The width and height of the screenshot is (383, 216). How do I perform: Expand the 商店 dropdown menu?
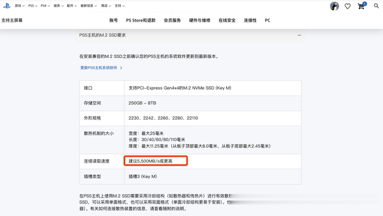tap(106, 5)
